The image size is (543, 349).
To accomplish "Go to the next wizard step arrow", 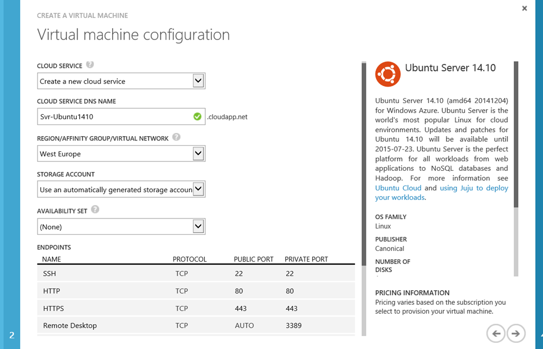I will click(516, 333).
